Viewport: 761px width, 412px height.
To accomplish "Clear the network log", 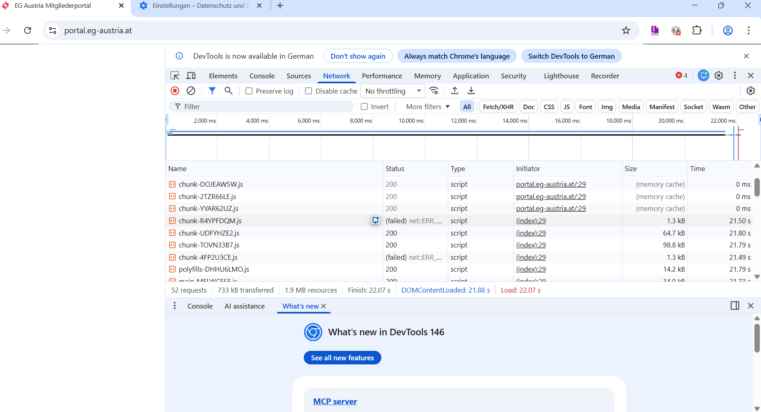I will [191, 91].
